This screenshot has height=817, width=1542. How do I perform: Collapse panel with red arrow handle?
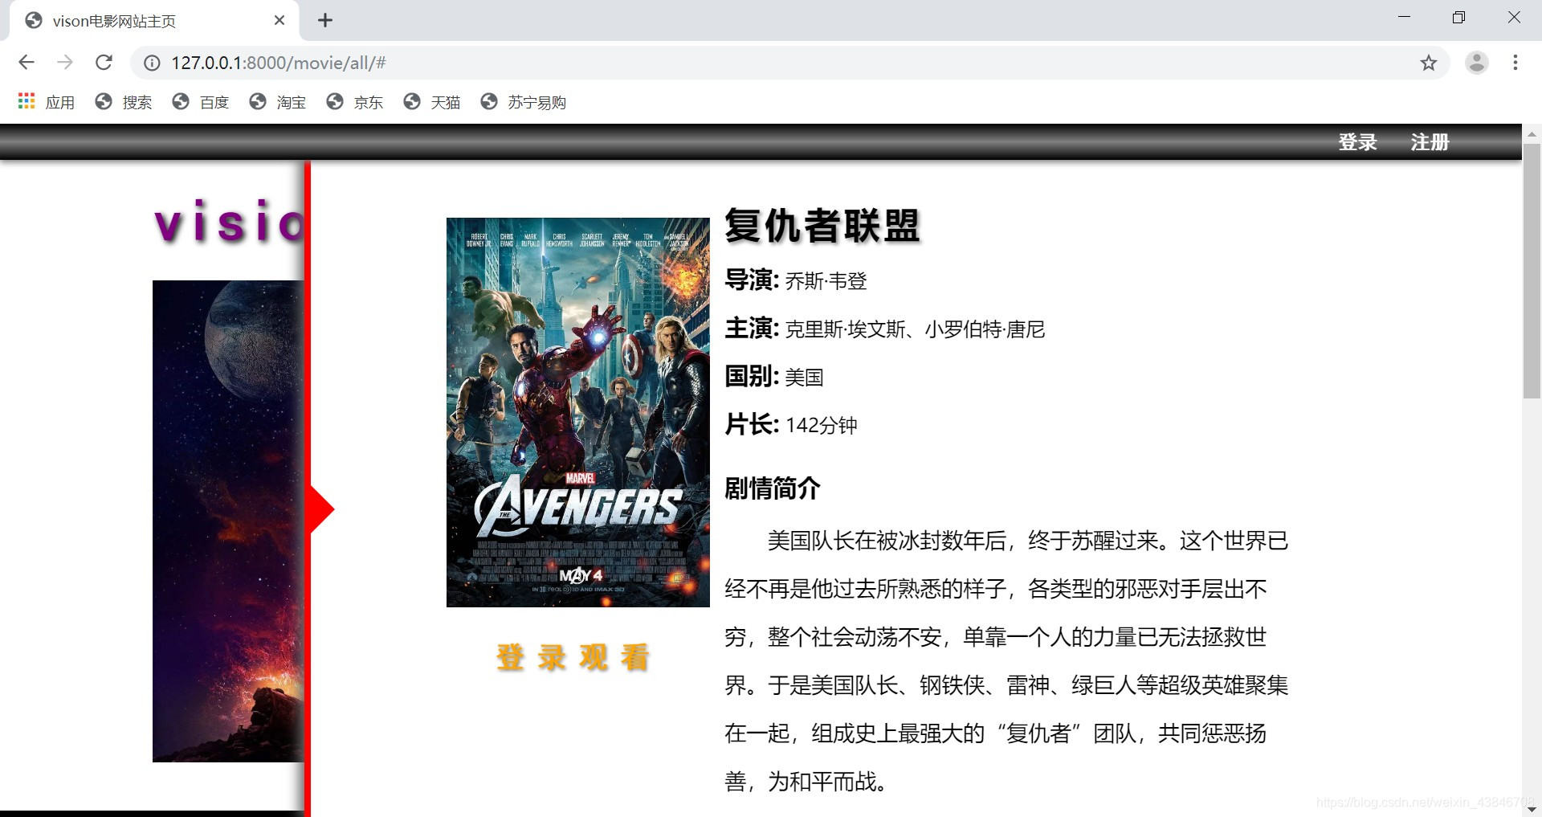(x=321, y=509)
